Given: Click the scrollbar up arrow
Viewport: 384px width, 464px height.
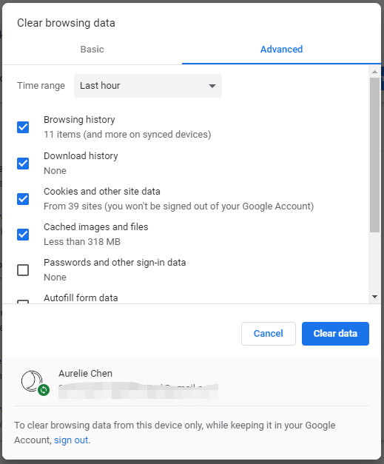Looking at the screenshot, I should (374, 72).
